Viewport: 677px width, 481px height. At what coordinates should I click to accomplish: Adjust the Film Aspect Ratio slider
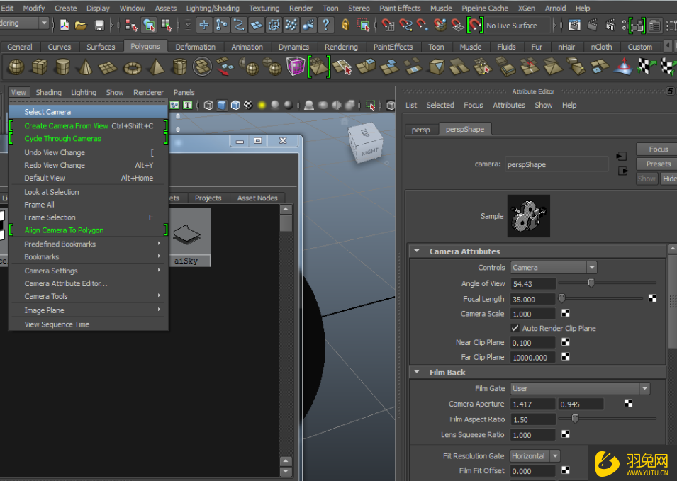(x=575, y=418)
